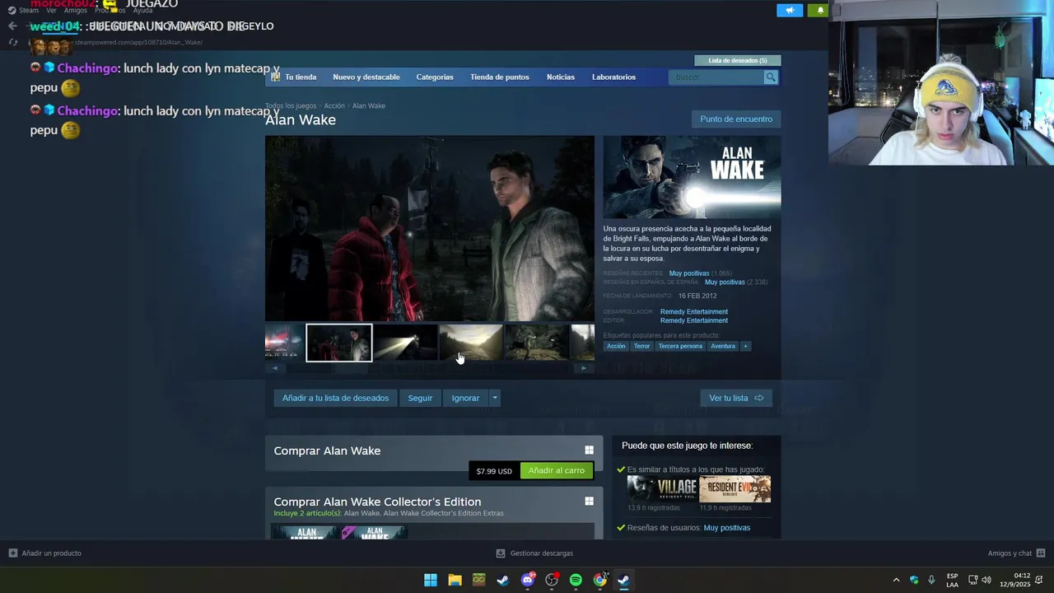Click the Tercera persona tag
1054x593 pixels.
coord(680,346)
